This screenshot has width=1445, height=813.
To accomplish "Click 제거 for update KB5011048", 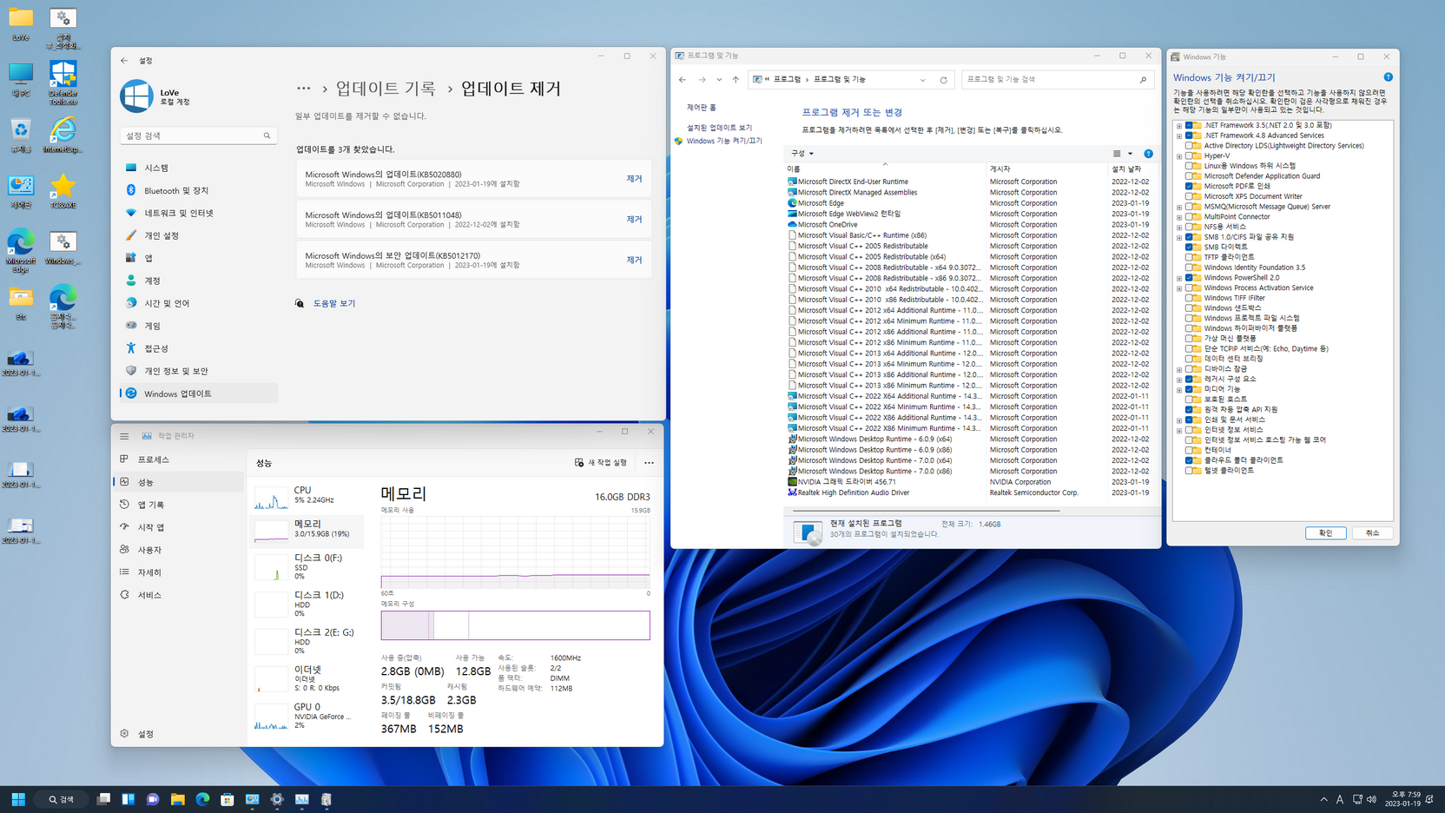I will [634, 220].
